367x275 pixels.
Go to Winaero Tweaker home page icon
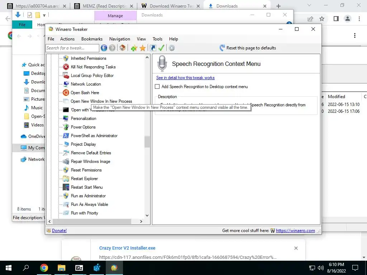[x=122, y=48]
